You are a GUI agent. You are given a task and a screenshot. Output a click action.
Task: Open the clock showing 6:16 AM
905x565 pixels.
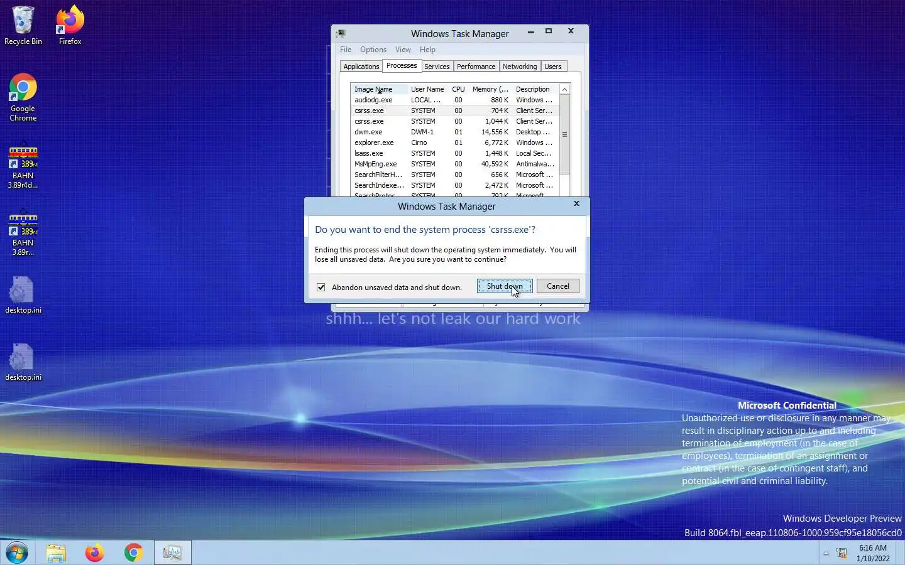tap(873, 553)
